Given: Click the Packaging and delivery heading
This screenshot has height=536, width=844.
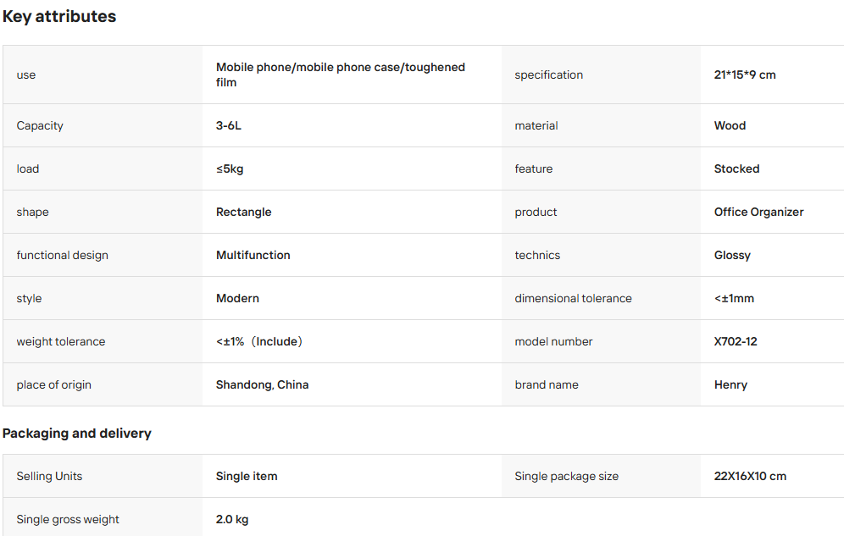Looking at the screenshot, I should [x=77, y=434].
